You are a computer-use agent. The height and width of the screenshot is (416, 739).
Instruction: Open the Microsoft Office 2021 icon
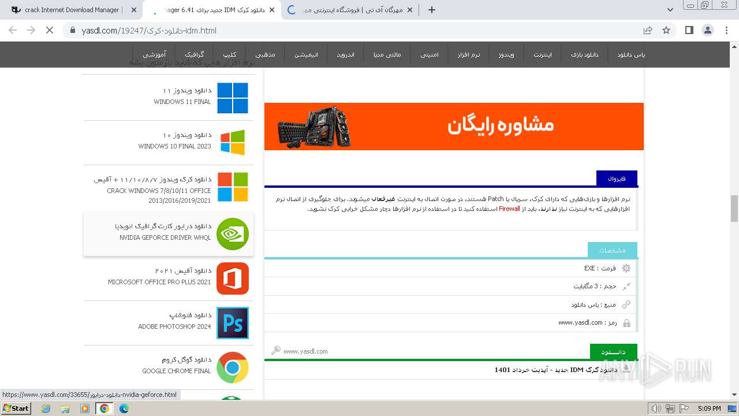[233, 278]
